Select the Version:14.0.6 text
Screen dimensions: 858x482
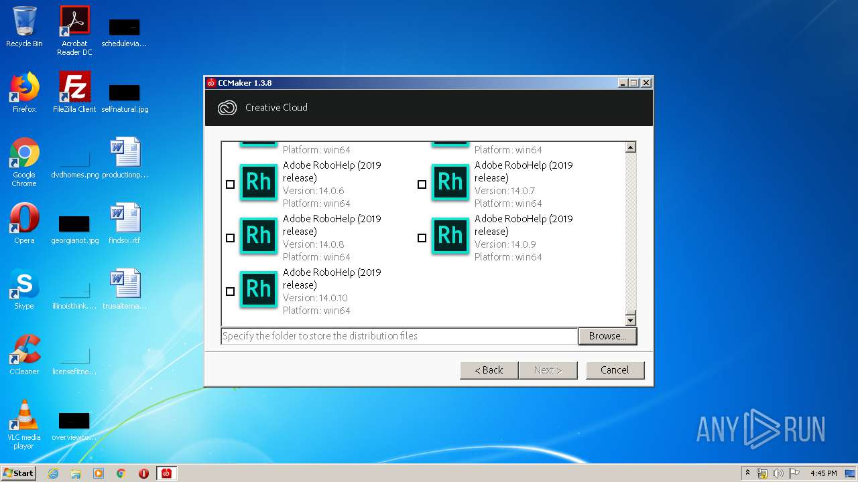(314, 191)
